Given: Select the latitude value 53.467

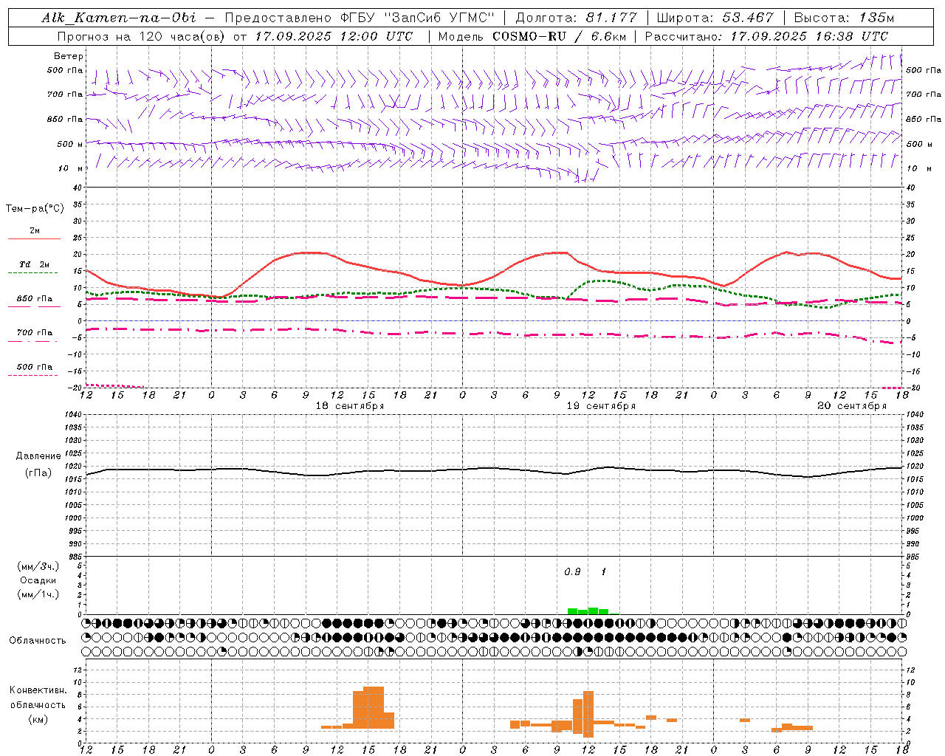Looking at the screenshot, I should (748, 18).
